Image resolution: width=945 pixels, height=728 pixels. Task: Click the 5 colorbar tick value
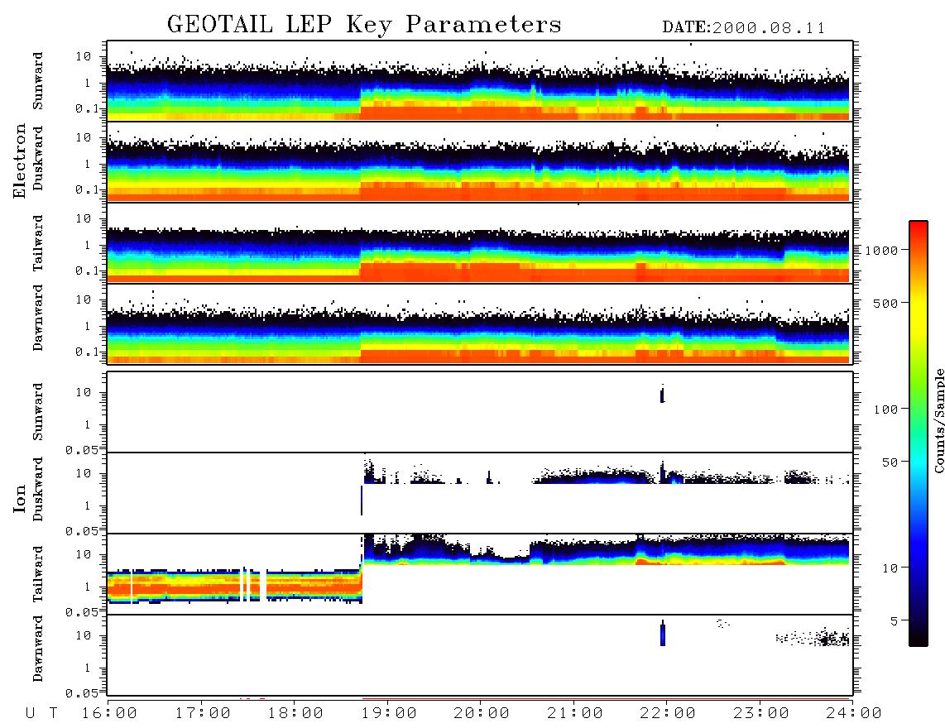(895, 621)
